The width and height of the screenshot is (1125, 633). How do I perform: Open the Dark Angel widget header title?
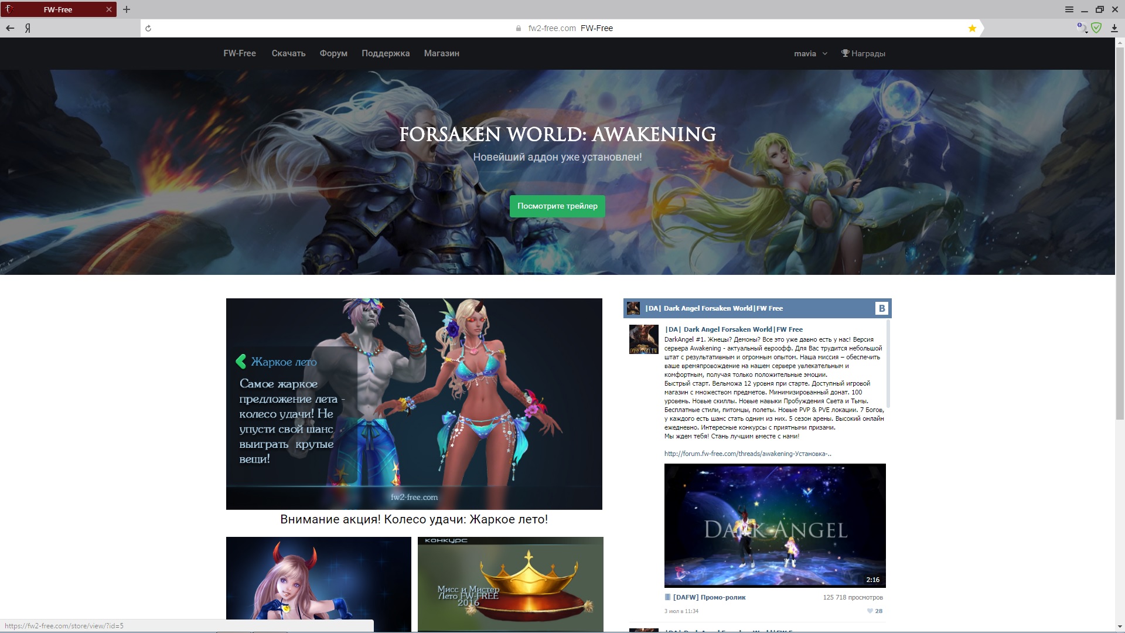(714, 308)
